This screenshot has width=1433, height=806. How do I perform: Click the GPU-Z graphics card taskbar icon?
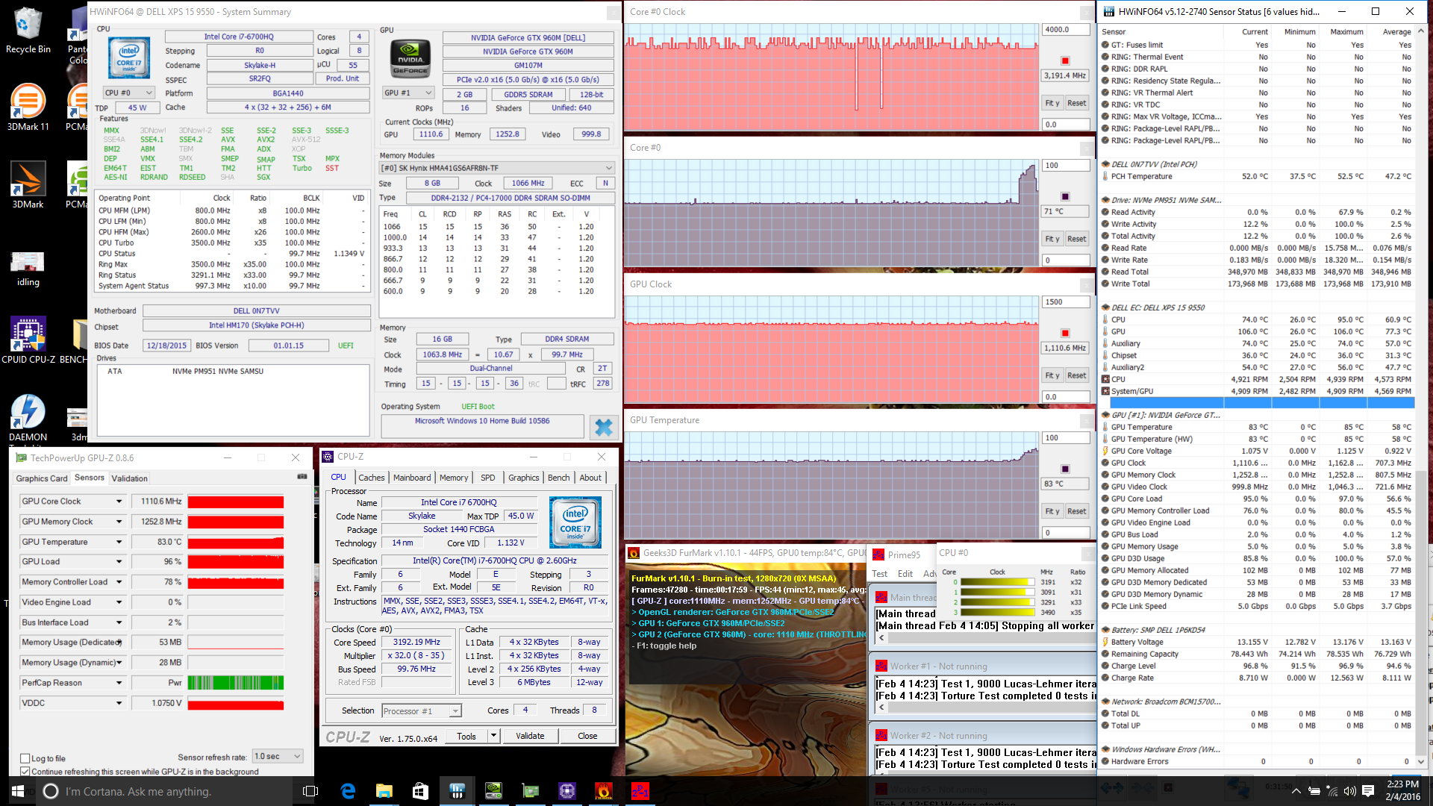[530, 791]
